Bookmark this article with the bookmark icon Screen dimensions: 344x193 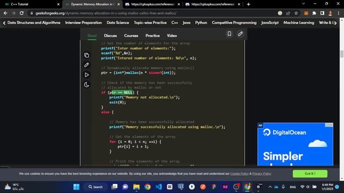click(230, 34)
